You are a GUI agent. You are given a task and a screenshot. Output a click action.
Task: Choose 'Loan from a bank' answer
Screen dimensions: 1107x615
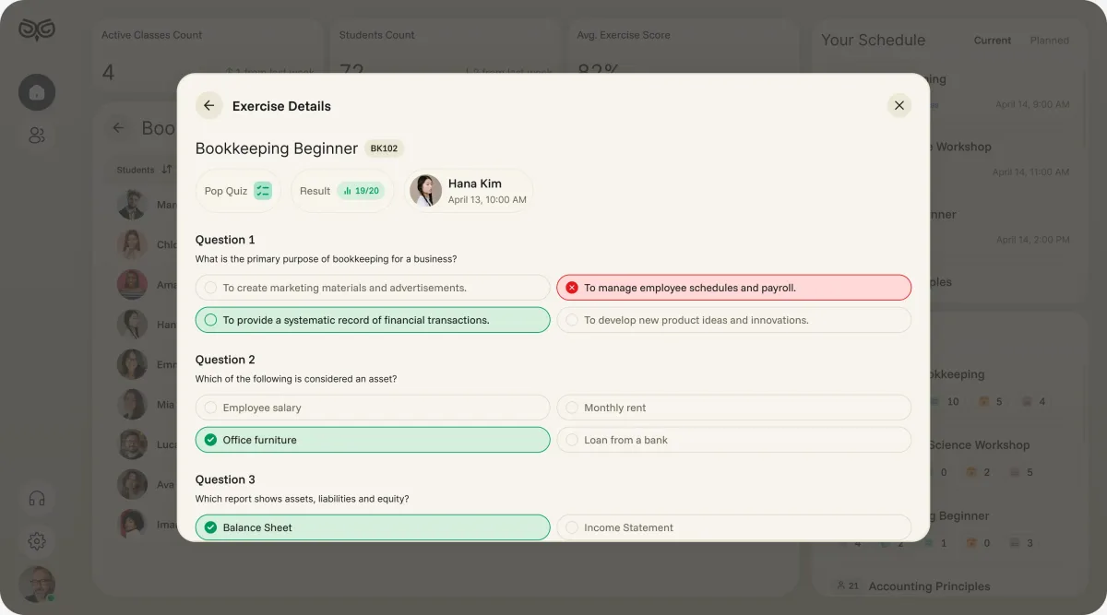click(x=733, y=440)
